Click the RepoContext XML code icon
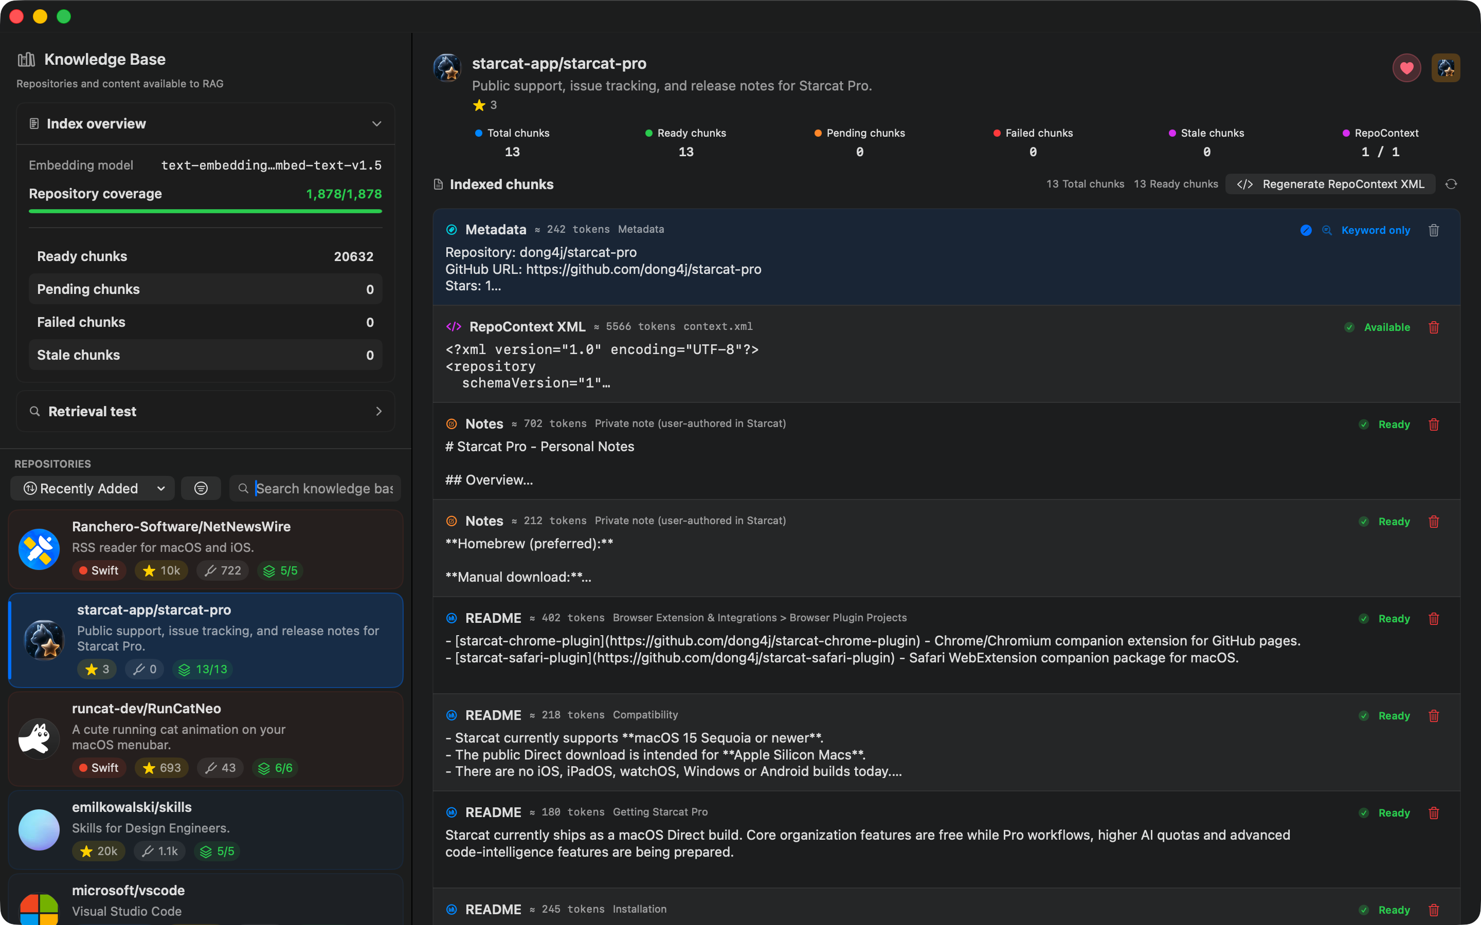Image resolution: width=1481 pixels, height=925 pixels. [454, 327]
